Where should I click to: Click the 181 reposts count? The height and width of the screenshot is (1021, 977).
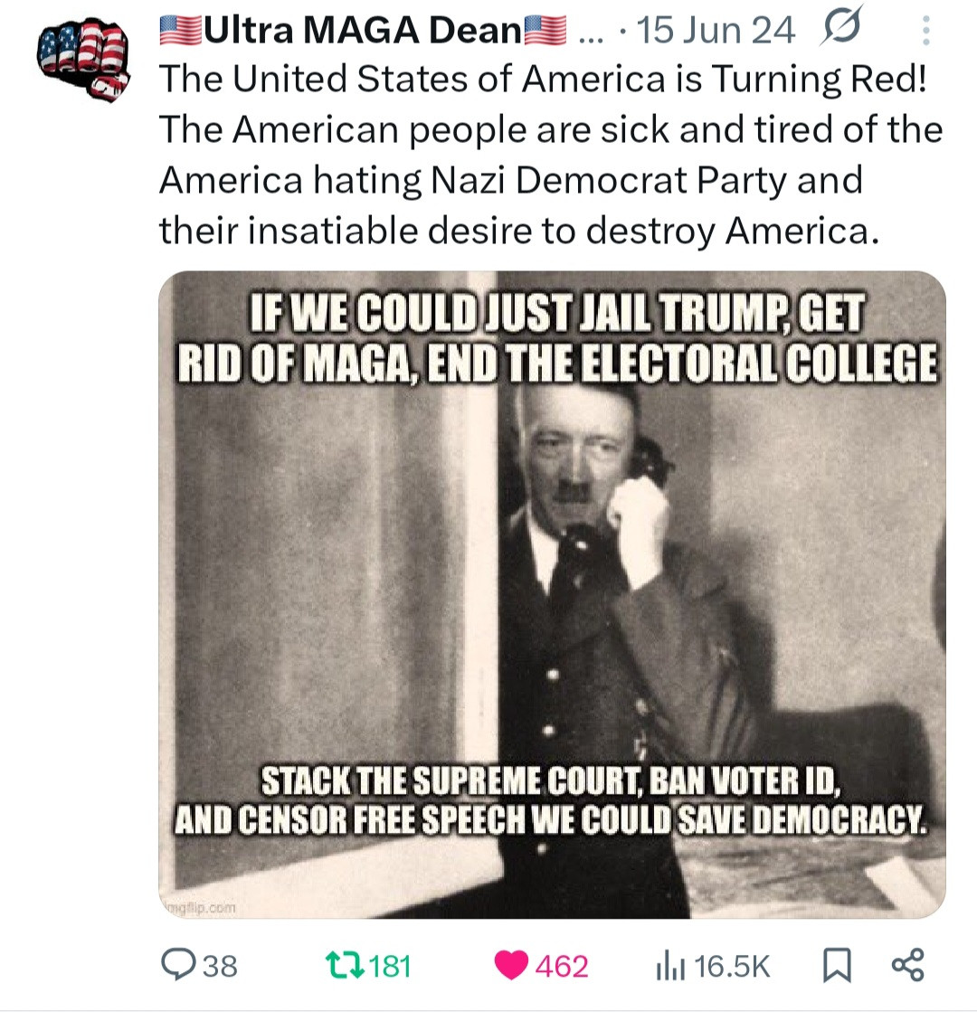pyautogui.click(x=390, y=966)
